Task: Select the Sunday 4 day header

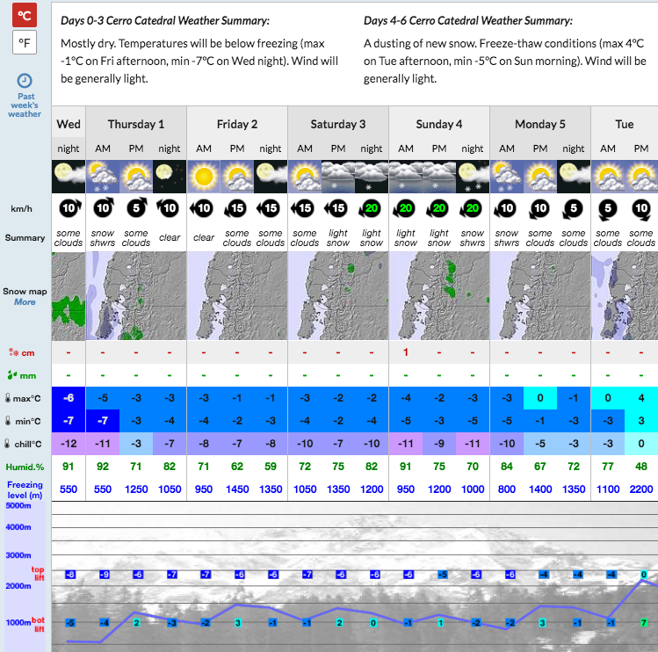Action: tap(439, 124)
